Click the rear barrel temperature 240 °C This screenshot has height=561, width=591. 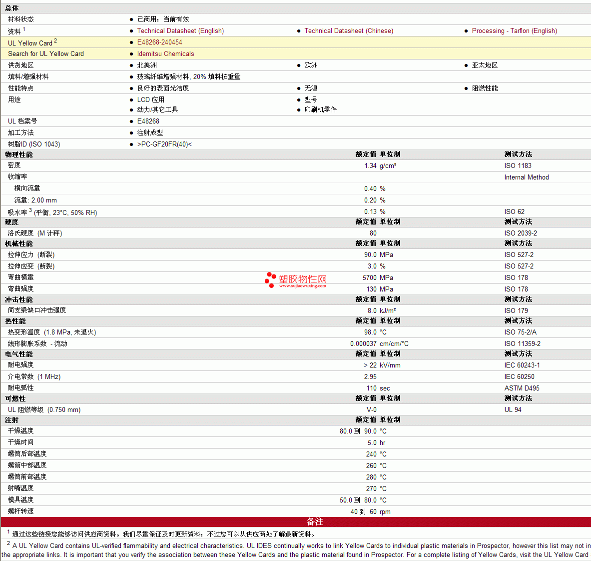(376, 454)
